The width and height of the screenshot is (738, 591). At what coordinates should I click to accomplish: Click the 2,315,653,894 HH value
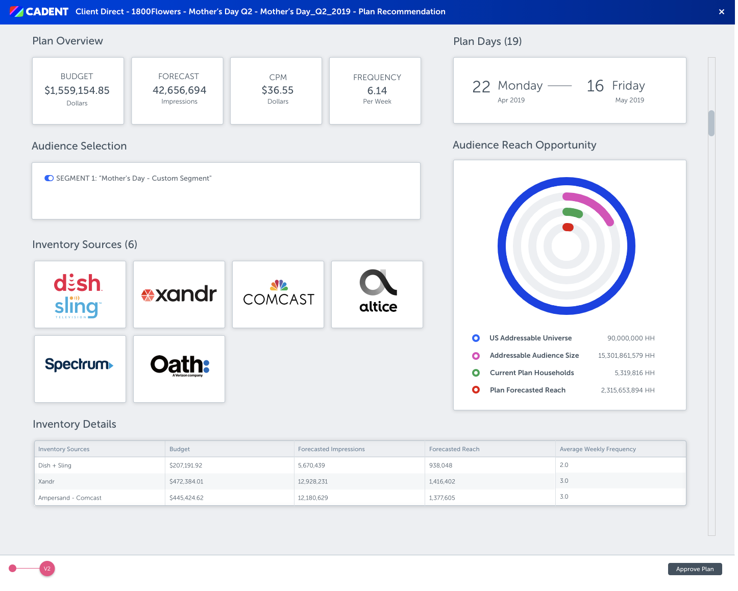pos(628,390)
